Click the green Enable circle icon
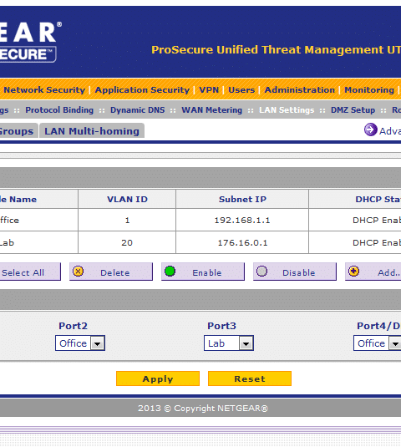Image resolution: width=401 pixels, height=447 pixels. pos(170,271)
